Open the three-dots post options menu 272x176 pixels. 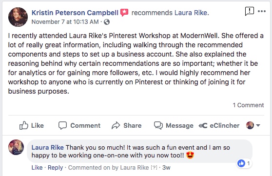(262, 11)
